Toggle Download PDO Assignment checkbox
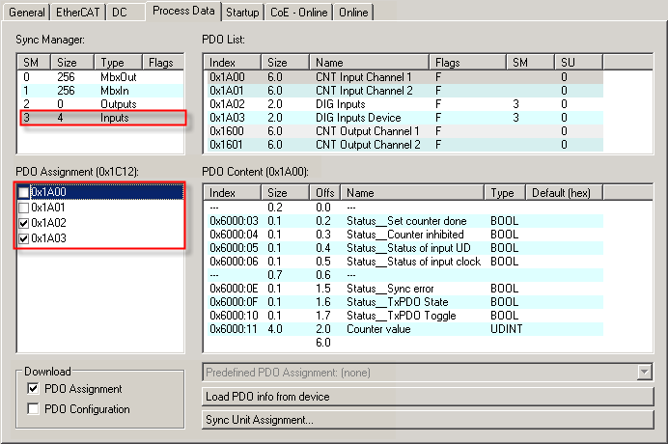This screenshot has height=444, width=668. [33, 389]
